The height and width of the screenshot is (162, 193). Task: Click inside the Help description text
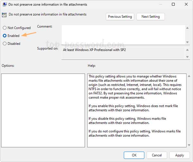click(134, 106)
